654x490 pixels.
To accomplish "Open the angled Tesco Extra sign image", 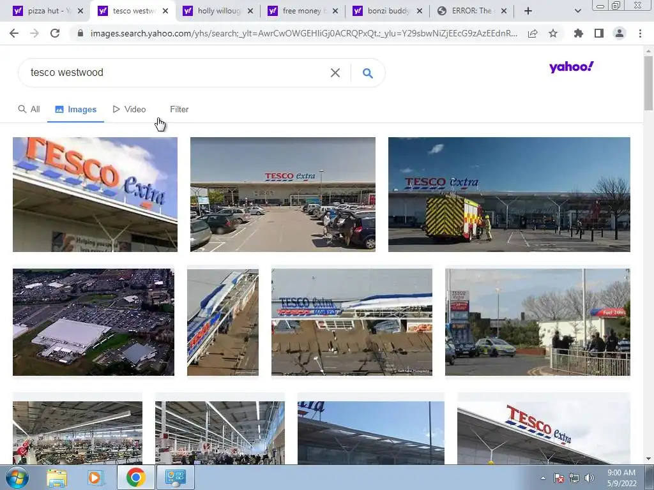I will pyautogui.click(x=95, y=194).
